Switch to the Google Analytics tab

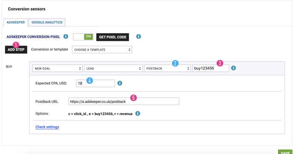tap(47, 23)
